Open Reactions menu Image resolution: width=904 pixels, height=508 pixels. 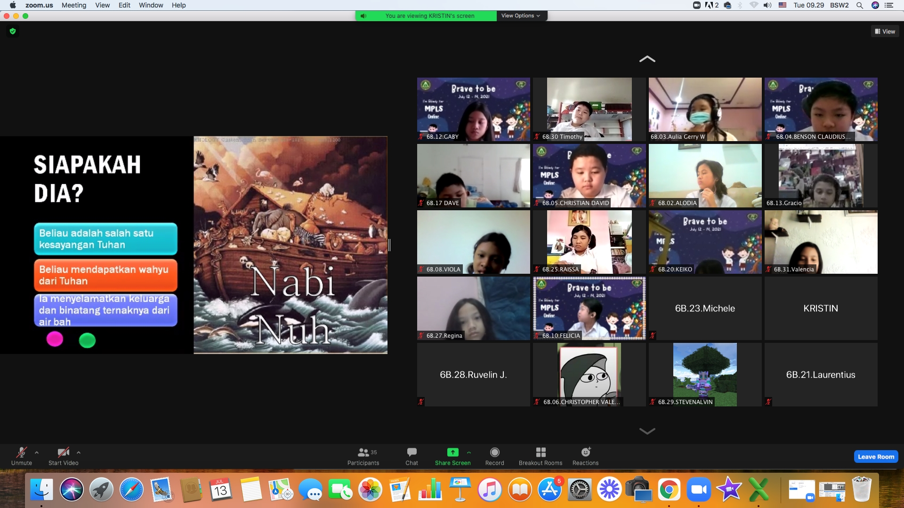click(585, 456)
